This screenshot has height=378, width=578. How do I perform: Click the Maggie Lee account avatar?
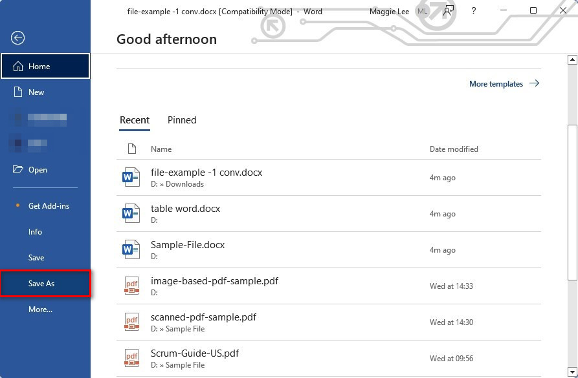coord(423,11)
